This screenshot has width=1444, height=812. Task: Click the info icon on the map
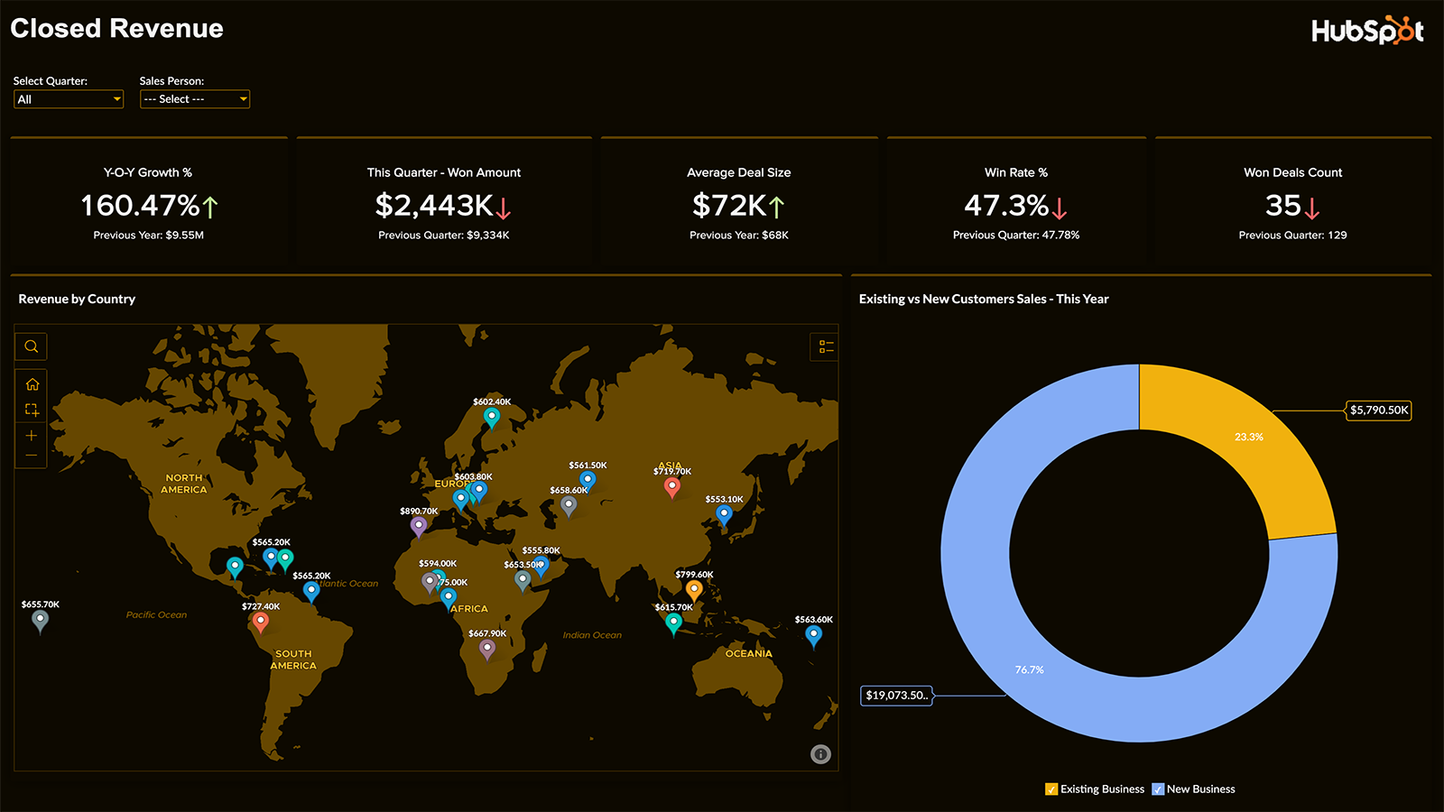[x=819, y=753]
